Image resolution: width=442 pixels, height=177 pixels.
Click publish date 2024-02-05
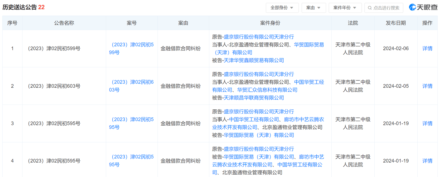pyautogui.click(x=396, y=86)
